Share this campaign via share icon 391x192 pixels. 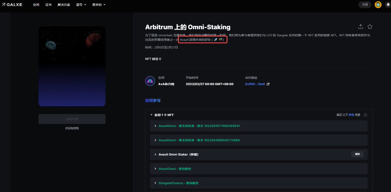(x=361, y=27)
